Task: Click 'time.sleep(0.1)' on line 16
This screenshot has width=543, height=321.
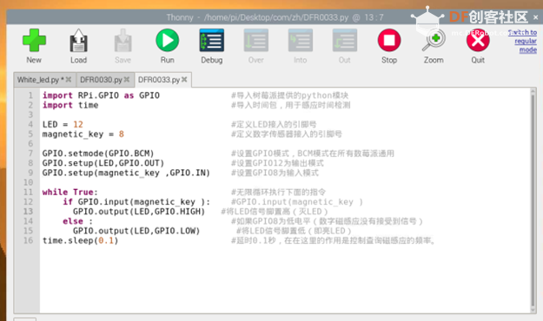Action: click(x=80, y=241)
